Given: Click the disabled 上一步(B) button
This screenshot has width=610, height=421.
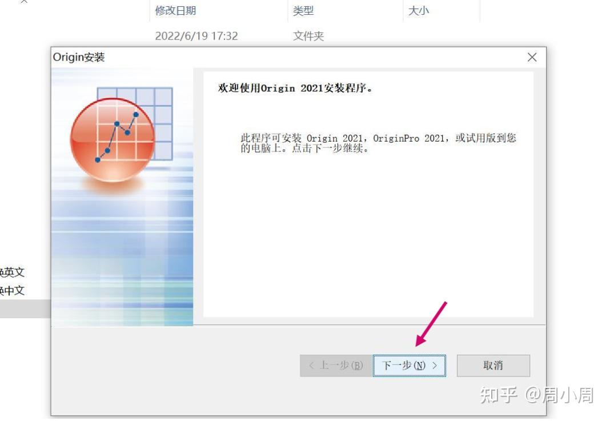Looking at the screenshot, I should 334,366.
